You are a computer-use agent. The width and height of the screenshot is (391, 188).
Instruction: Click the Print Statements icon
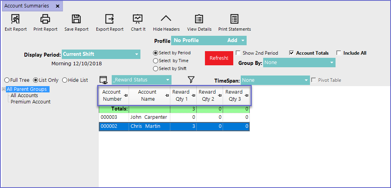pyautogui.click(x=234, y=19)
